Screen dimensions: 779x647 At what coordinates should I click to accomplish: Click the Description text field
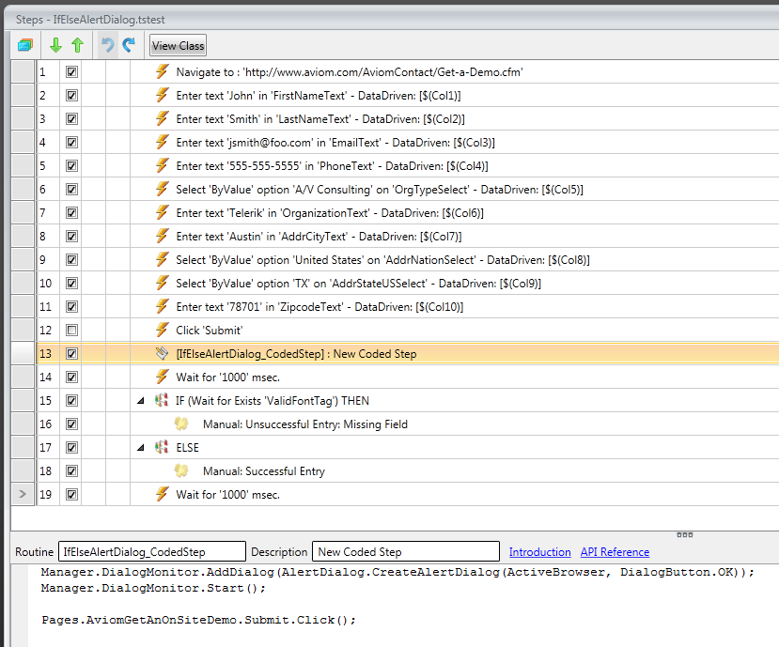406,551
